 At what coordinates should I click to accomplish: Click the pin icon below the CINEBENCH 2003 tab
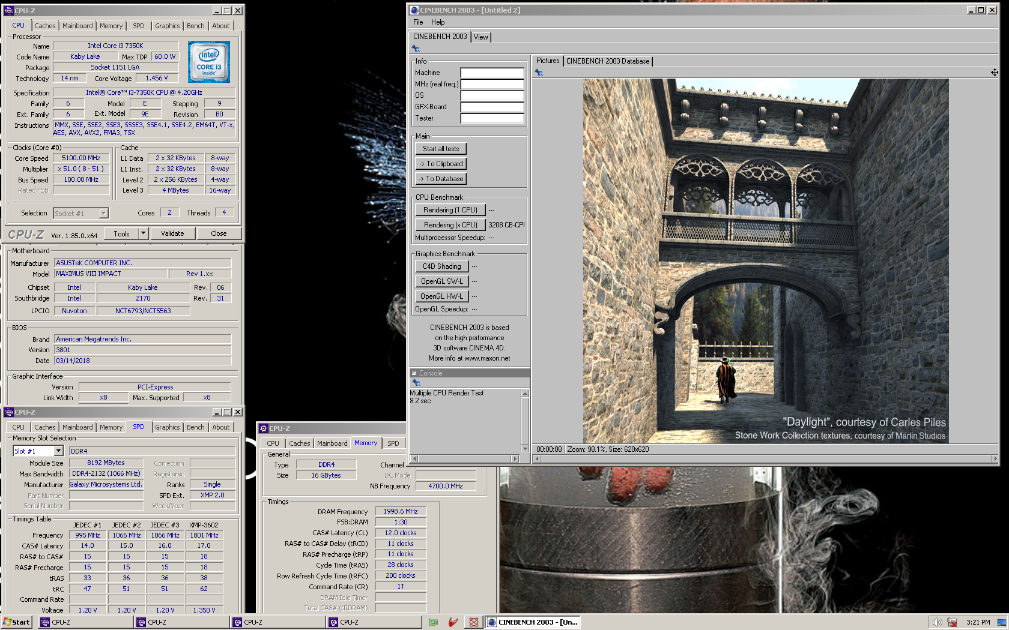416,49
